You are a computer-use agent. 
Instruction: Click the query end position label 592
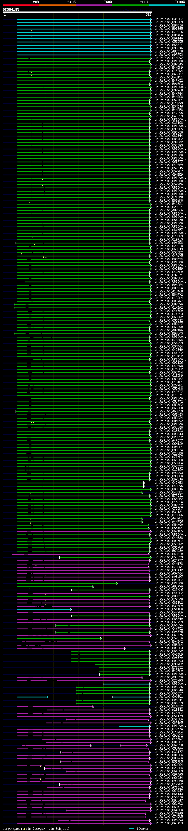click(148, 14)
